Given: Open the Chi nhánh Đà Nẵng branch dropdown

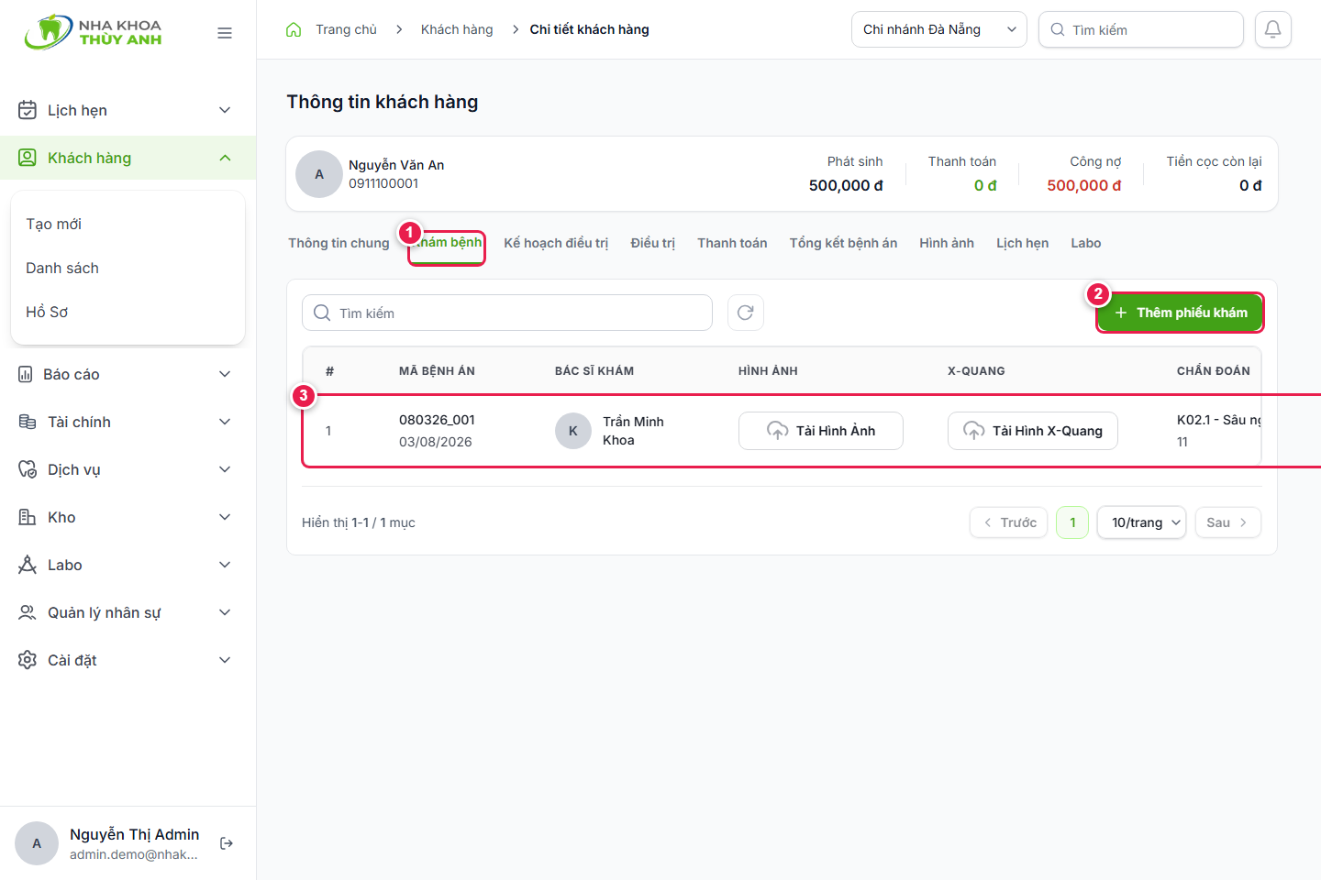Looking at the screenshot, I should click(x=939, y=29).
